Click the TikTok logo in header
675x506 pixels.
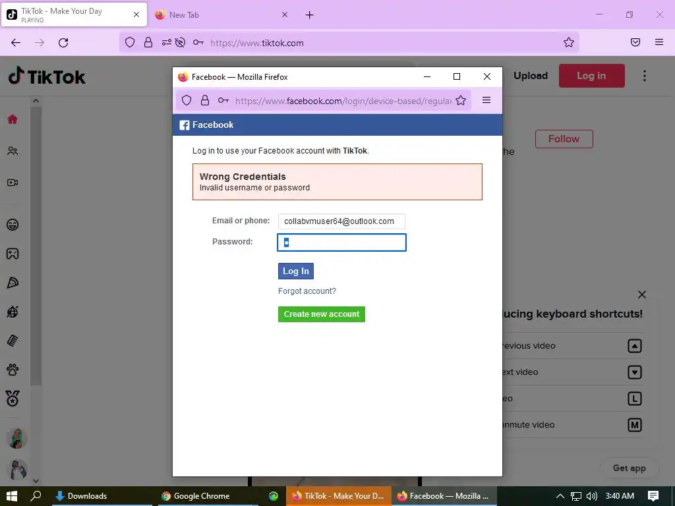47,76
